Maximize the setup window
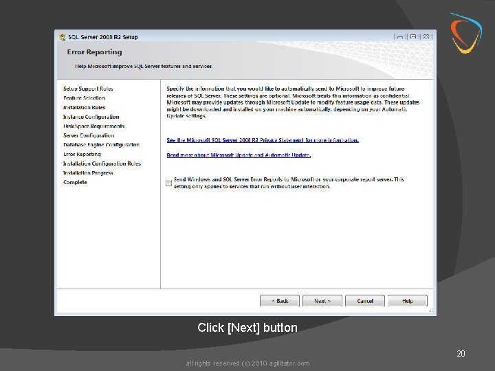The height and width of the screenshot is (371, 495). click(413, 36)
